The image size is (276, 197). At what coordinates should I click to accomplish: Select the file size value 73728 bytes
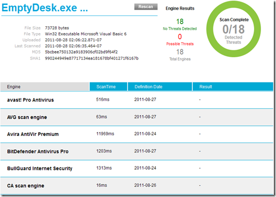57,28
